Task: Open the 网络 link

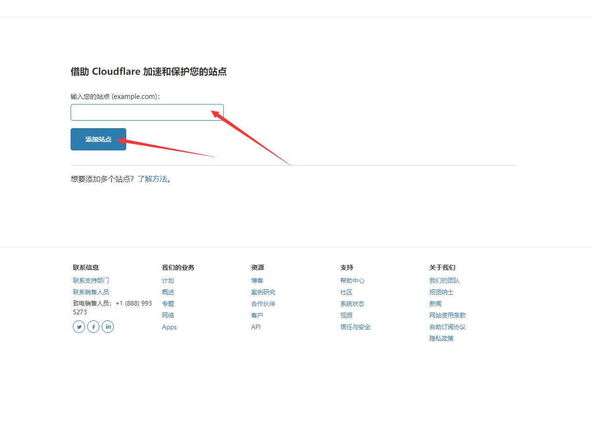Action: pos(168,315)
